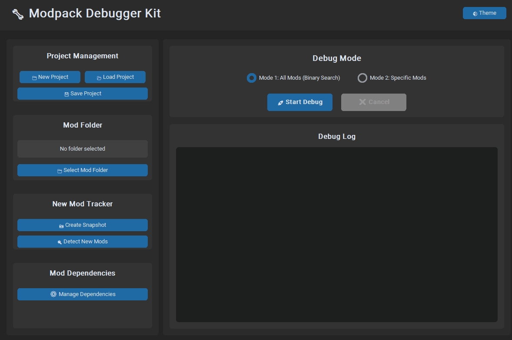This screenshot has width=512, height=340.
Task: Click inside the Debug Log output area
Action: (336, 234)
